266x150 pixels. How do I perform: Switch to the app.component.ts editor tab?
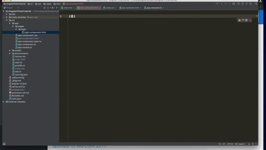pos(154,8)
